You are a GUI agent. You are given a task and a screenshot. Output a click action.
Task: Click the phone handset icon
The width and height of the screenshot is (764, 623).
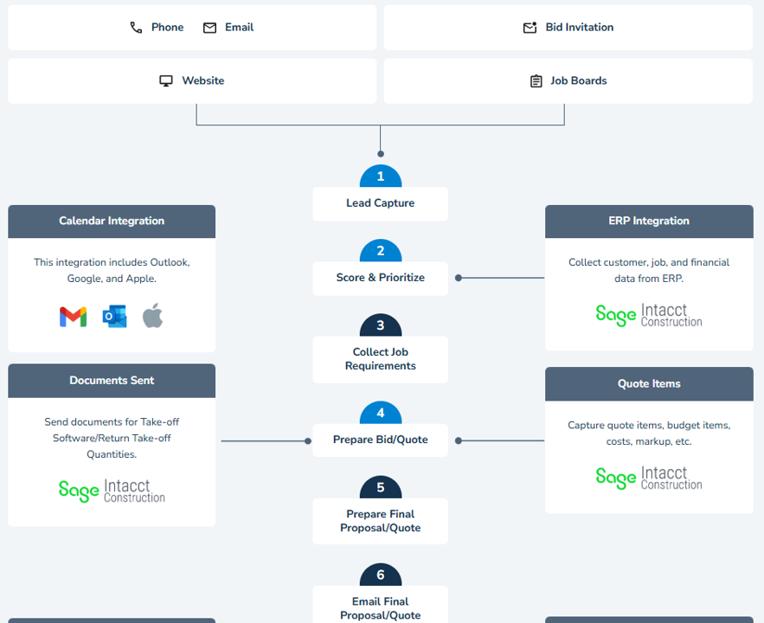pos(136,28)
